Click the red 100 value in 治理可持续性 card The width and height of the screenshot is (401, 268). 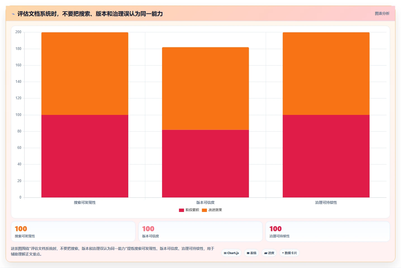point(276,229)
